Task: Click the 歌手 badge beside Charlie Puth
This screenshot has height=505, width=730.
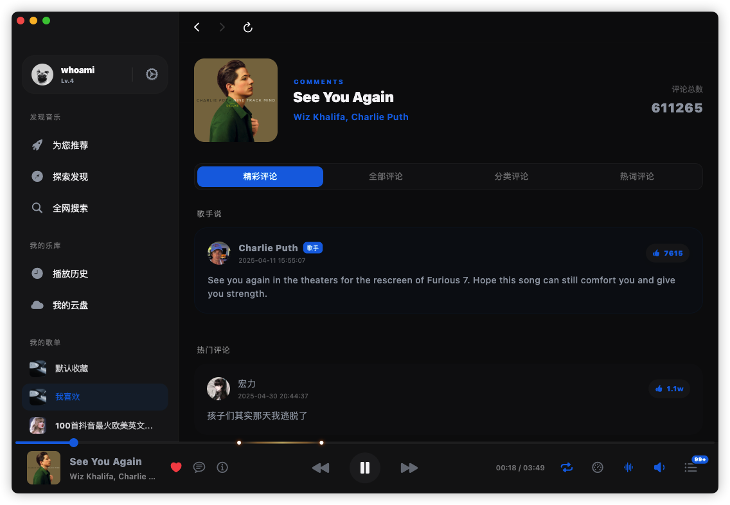Action: pyautogui.click(x=313, y=248)
